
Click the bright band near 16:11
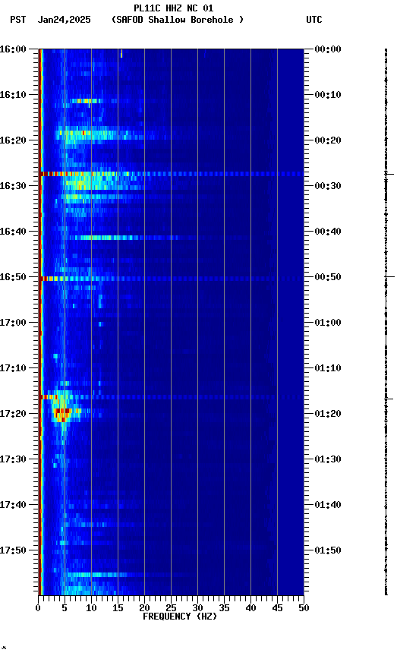tap(86, 101)
